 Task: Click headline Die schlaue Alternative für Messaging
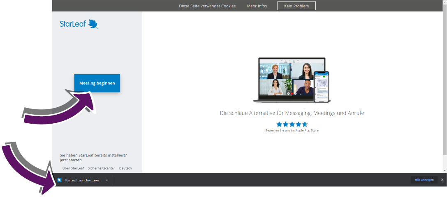[x=292, y=113]
